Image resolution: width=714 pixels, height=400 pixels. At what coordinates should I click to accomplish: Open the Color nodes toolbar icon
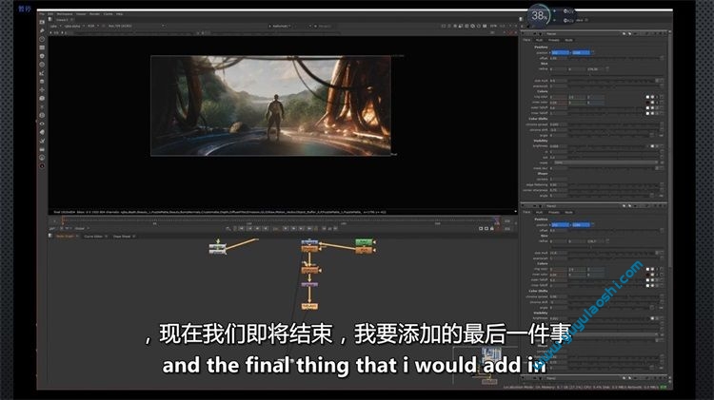pyautogui.click(x=42, y=56)
